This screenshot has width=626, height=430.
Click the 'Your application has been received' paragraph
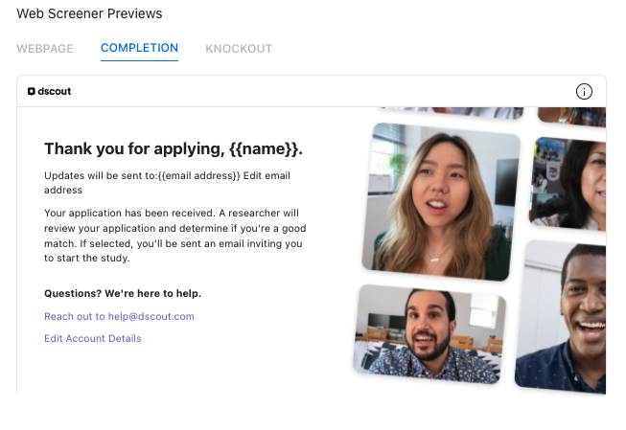(x=174, y=236)
